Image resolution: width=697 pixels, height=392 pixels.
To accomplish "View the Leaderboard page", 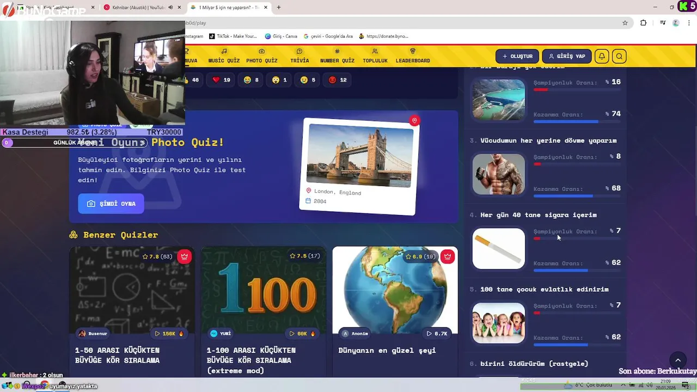I will [x=413, y=56].
